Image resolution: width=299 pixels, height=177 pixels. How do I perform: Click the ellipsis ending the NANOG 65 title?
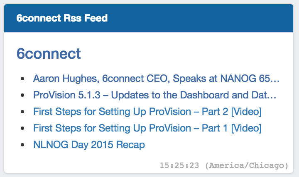coord(276,79)
